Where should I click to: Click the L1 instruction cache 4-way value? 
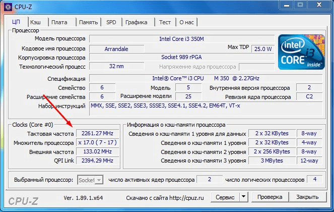(309, 142)
